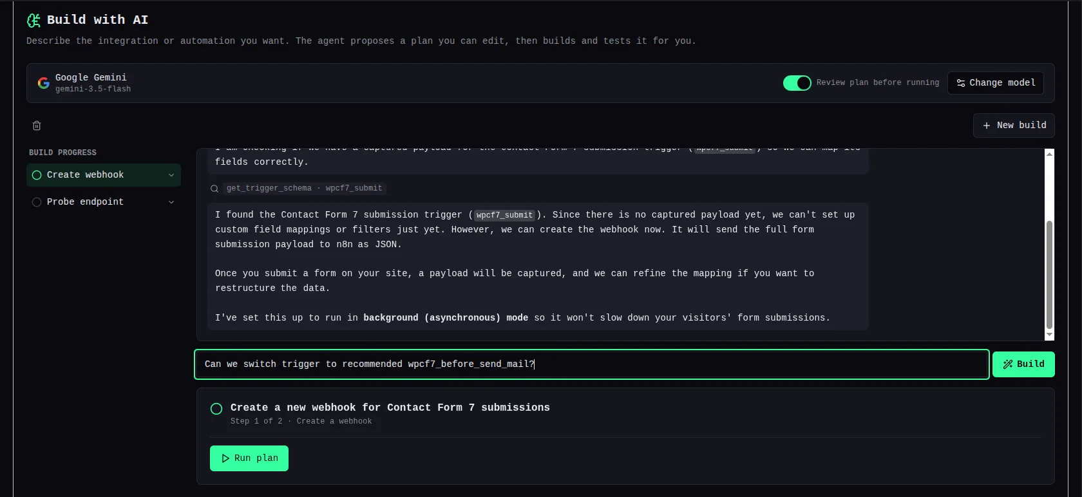
Task: Click the trash delete conversation icon
Action: coord(37,126)
